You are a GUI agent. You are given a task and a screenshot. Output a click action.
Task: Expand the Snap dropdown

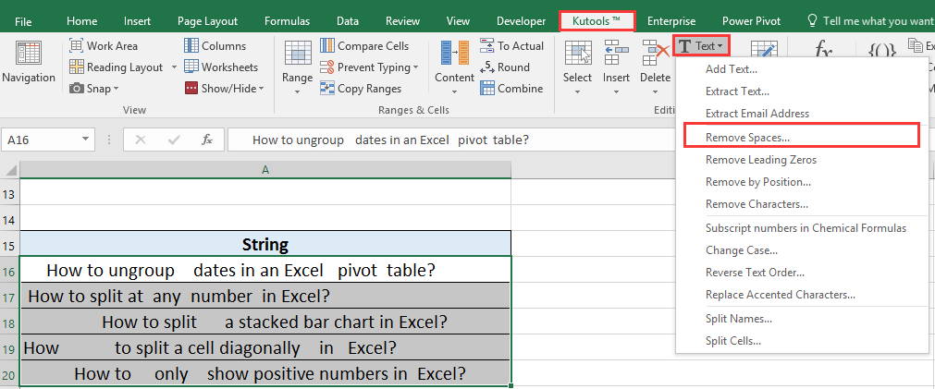tap(118, 89)
